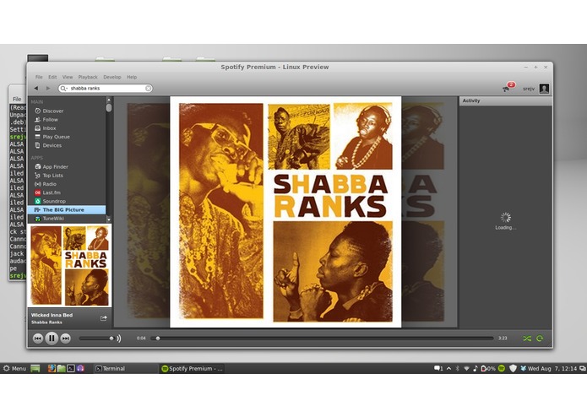Click the Wicked Inna Bed track title
This screenshot has height=417, width=587.
coord(52,315)
